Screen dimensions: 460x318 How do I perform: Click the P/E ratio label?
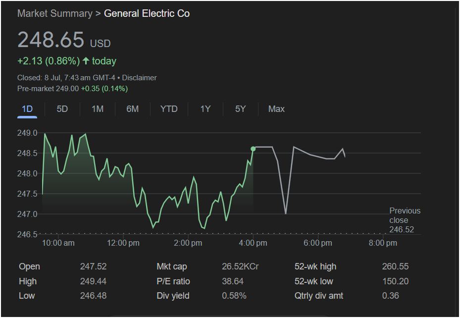(173, 281)
